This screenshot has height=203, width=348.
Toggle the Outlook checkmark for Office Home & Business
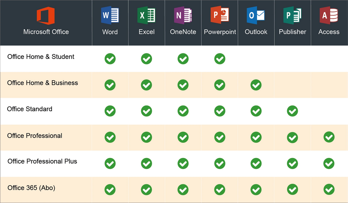coord(256,85)
